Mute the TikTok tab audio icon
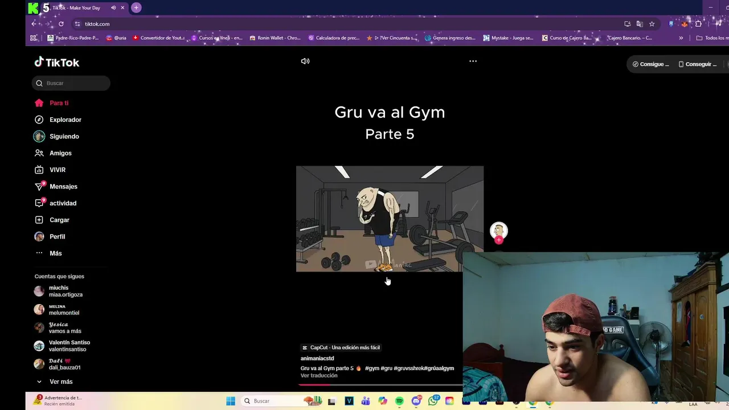Viewport: 729px width, 410px height. (x=113, y=7)
